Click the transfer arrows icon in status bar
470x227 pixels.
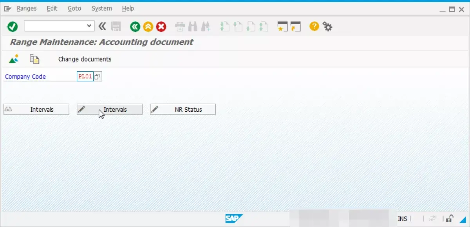[433, 219]
